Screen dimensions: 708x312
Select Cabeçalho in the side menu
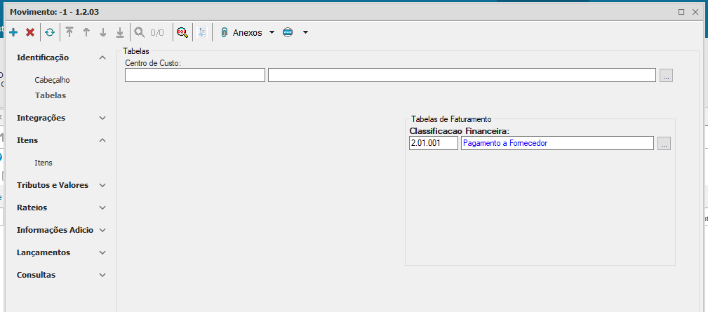coord(52,80)
